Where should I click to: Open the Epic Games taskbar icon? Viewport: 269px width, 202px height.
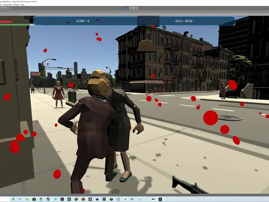(x=104, y=199)
